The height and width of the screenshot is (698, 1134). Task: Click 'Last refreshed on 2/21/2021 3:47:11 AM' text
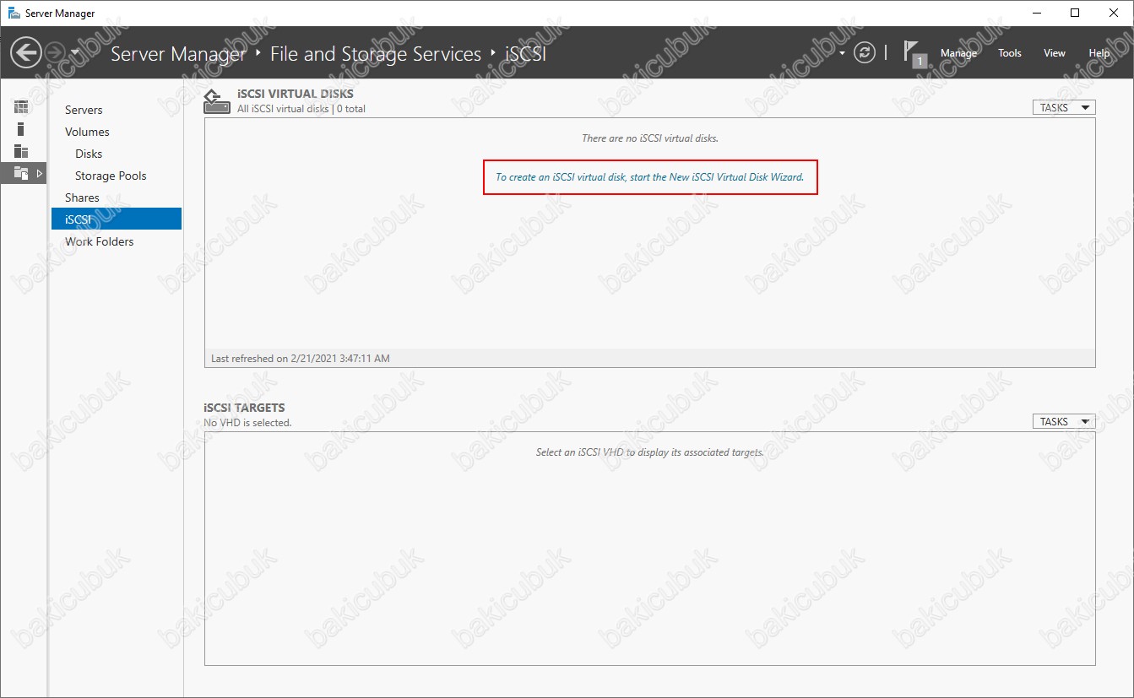tap(301, 358)
